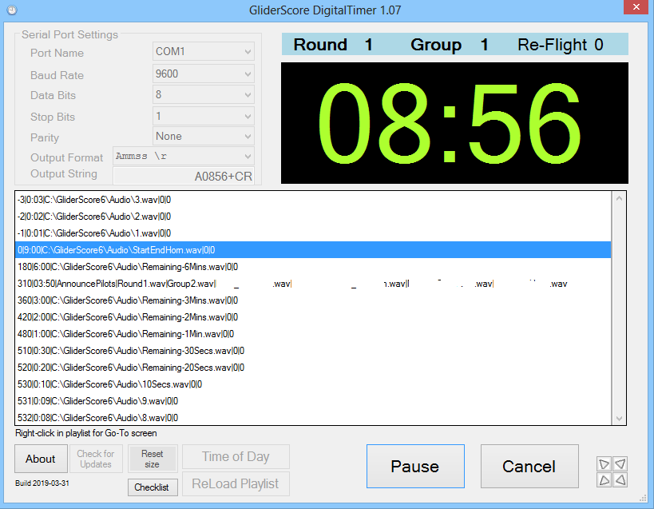Select the 10Secs.wav playlist row
This screenshot has width=654, height=509.
point(313,384)
